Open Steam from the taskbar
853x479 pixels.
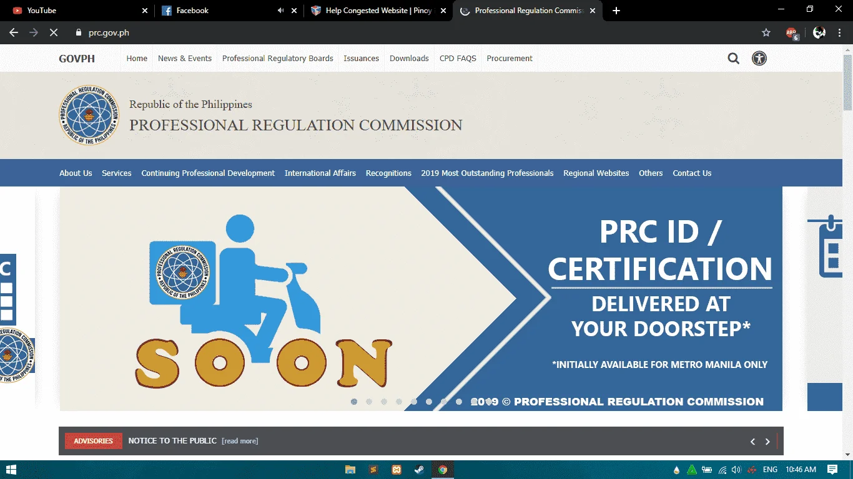point(420,470)
